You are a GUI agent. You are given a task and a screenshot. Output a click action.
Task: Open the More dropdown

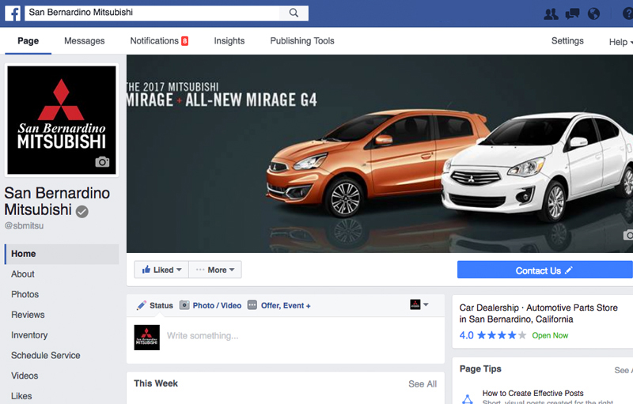pos(215,270)
